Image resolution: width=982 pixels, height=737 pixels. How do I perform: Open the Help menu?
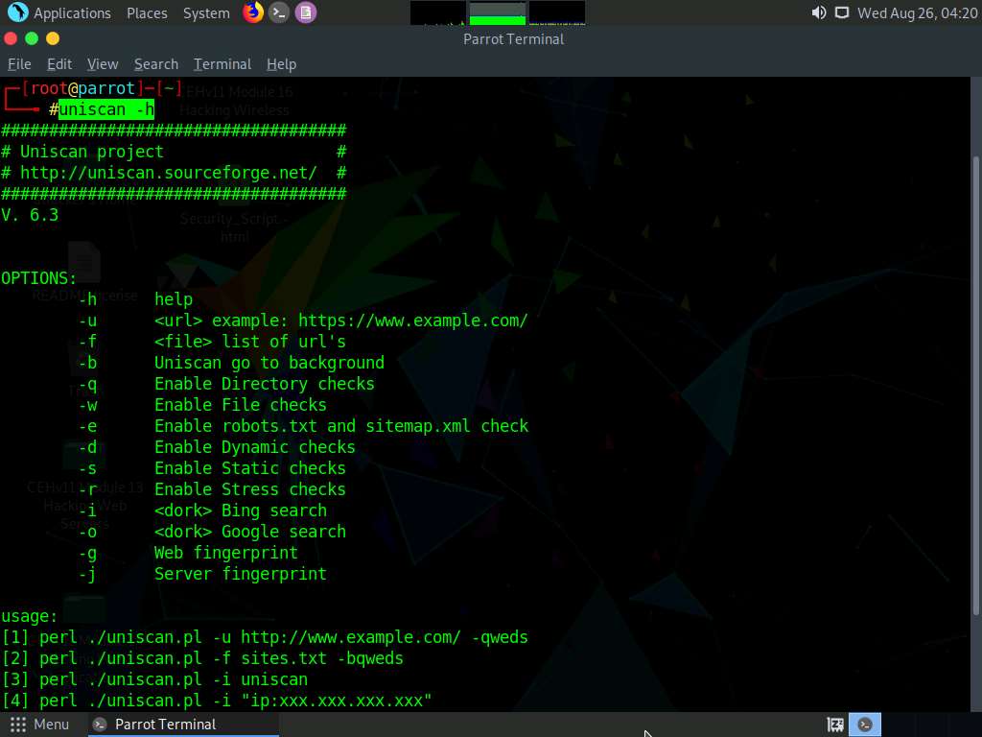281,64
